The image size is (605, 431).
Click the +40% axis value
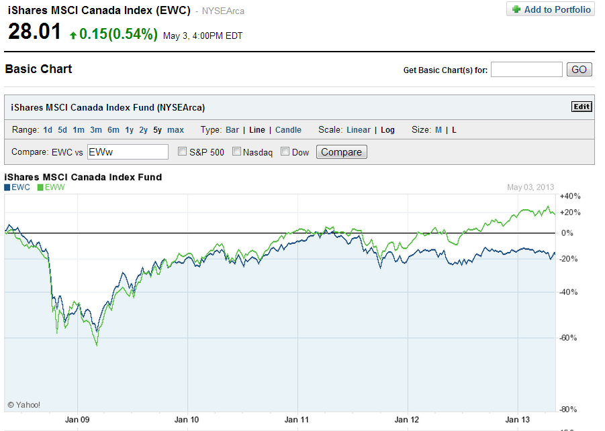click(570, 196)
